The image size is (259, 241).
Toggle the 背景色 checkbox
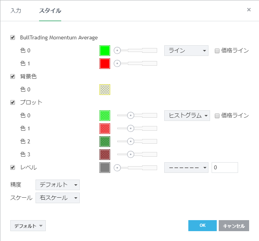coord(13,76)
